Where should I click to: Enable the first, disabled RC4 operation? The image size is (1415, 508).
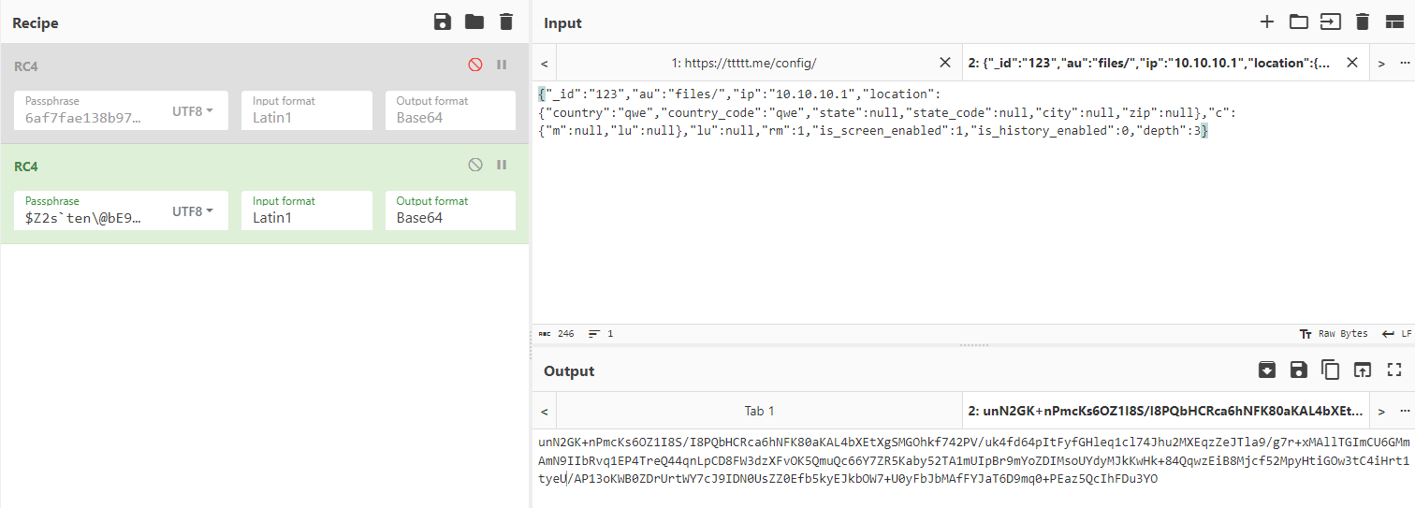[475, 65]
